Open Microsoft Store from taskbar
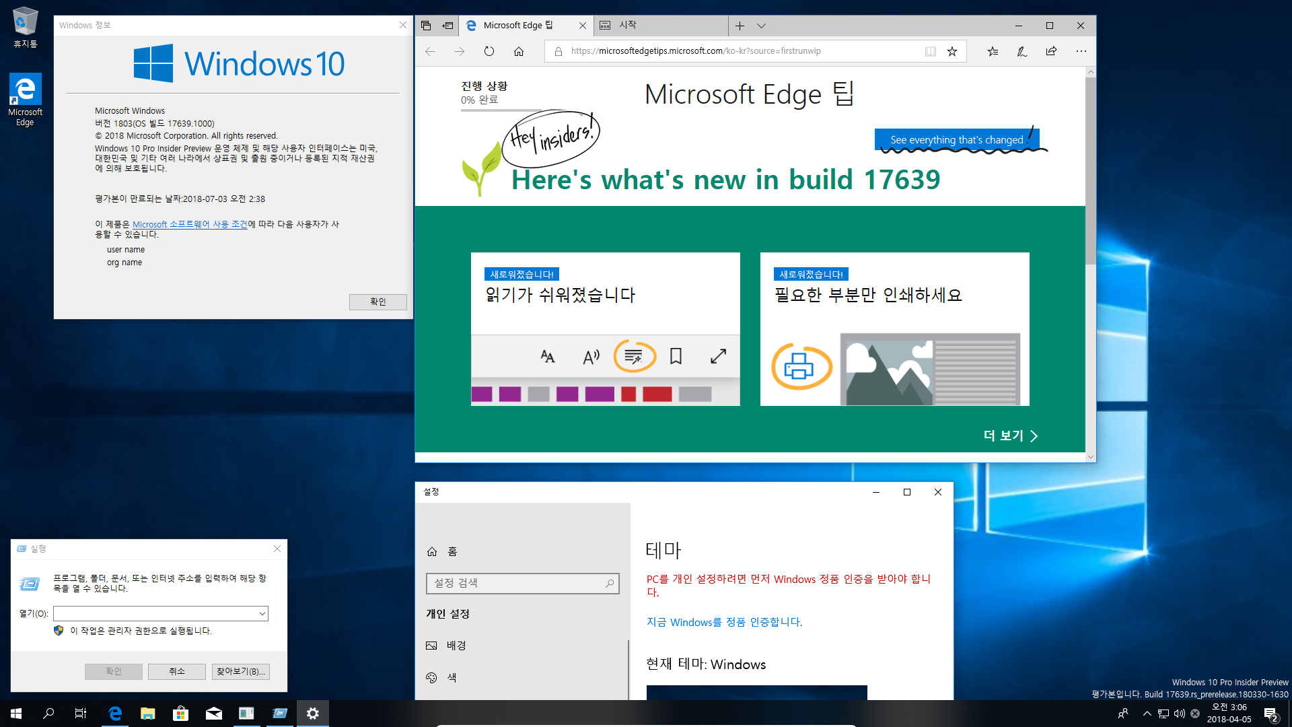This screenshot has height=727, width=1292. coord(180,713)
